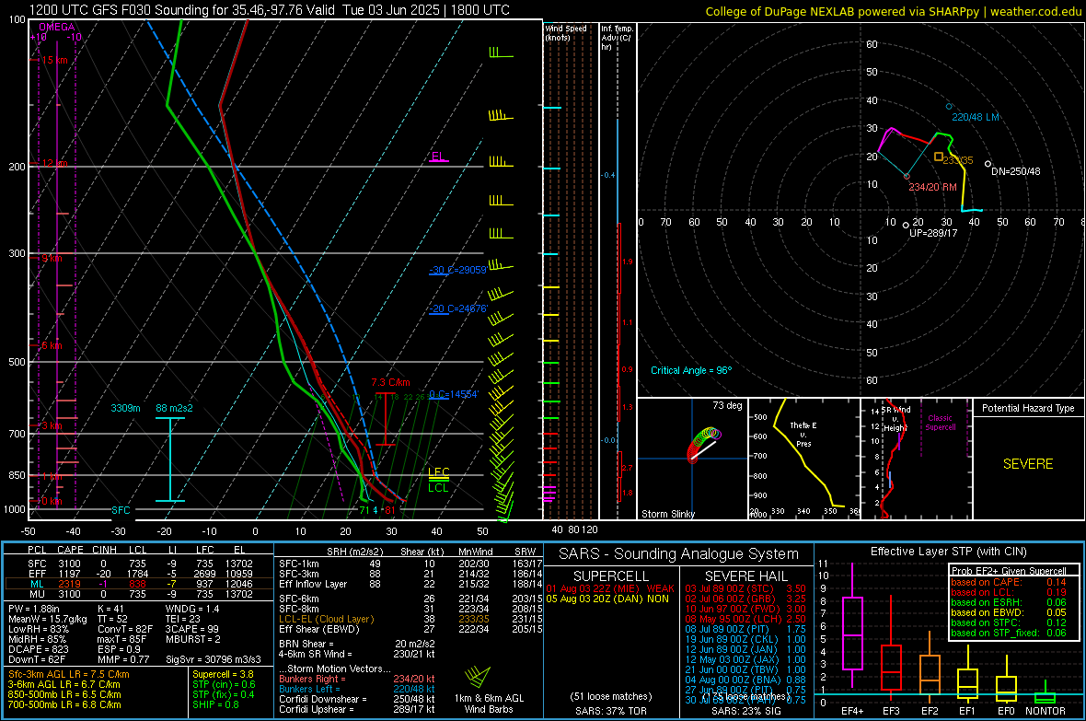
Task: Click the yellow SEVERE hazard text
Action: (1028, 464)
